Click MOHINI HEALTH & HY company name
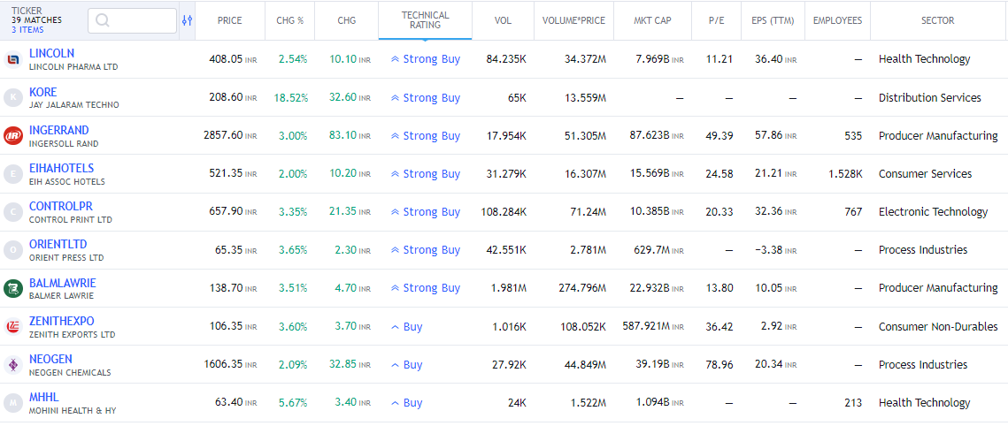Image resolution: width=1008 pixels, height=426 pixels. [73, 410]
